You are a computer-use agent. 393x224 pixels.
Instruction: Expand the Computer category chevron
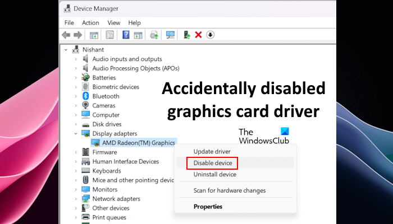(76, 115)
